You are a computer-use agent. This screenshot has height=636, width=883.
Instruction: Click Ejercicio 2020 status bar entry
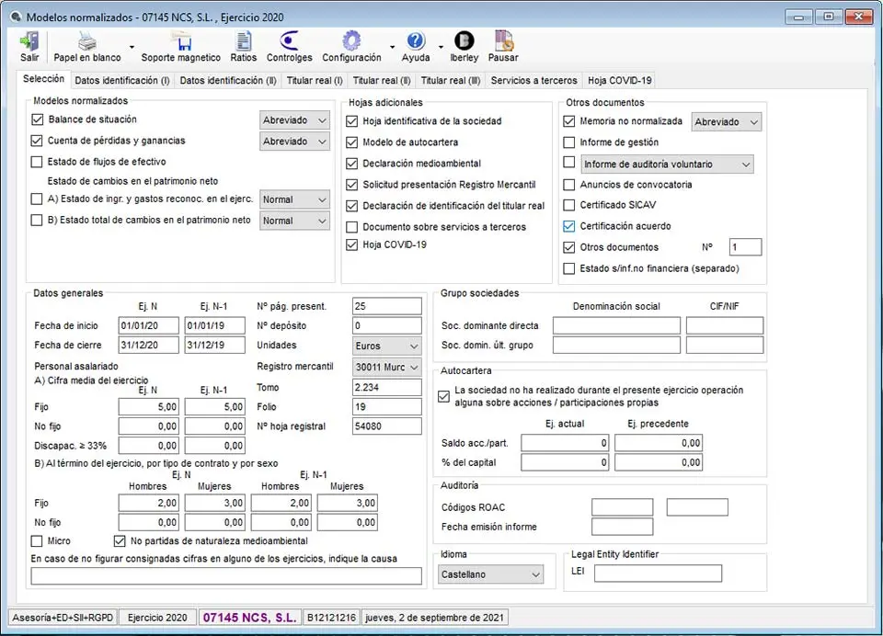[x=157, y=618]
